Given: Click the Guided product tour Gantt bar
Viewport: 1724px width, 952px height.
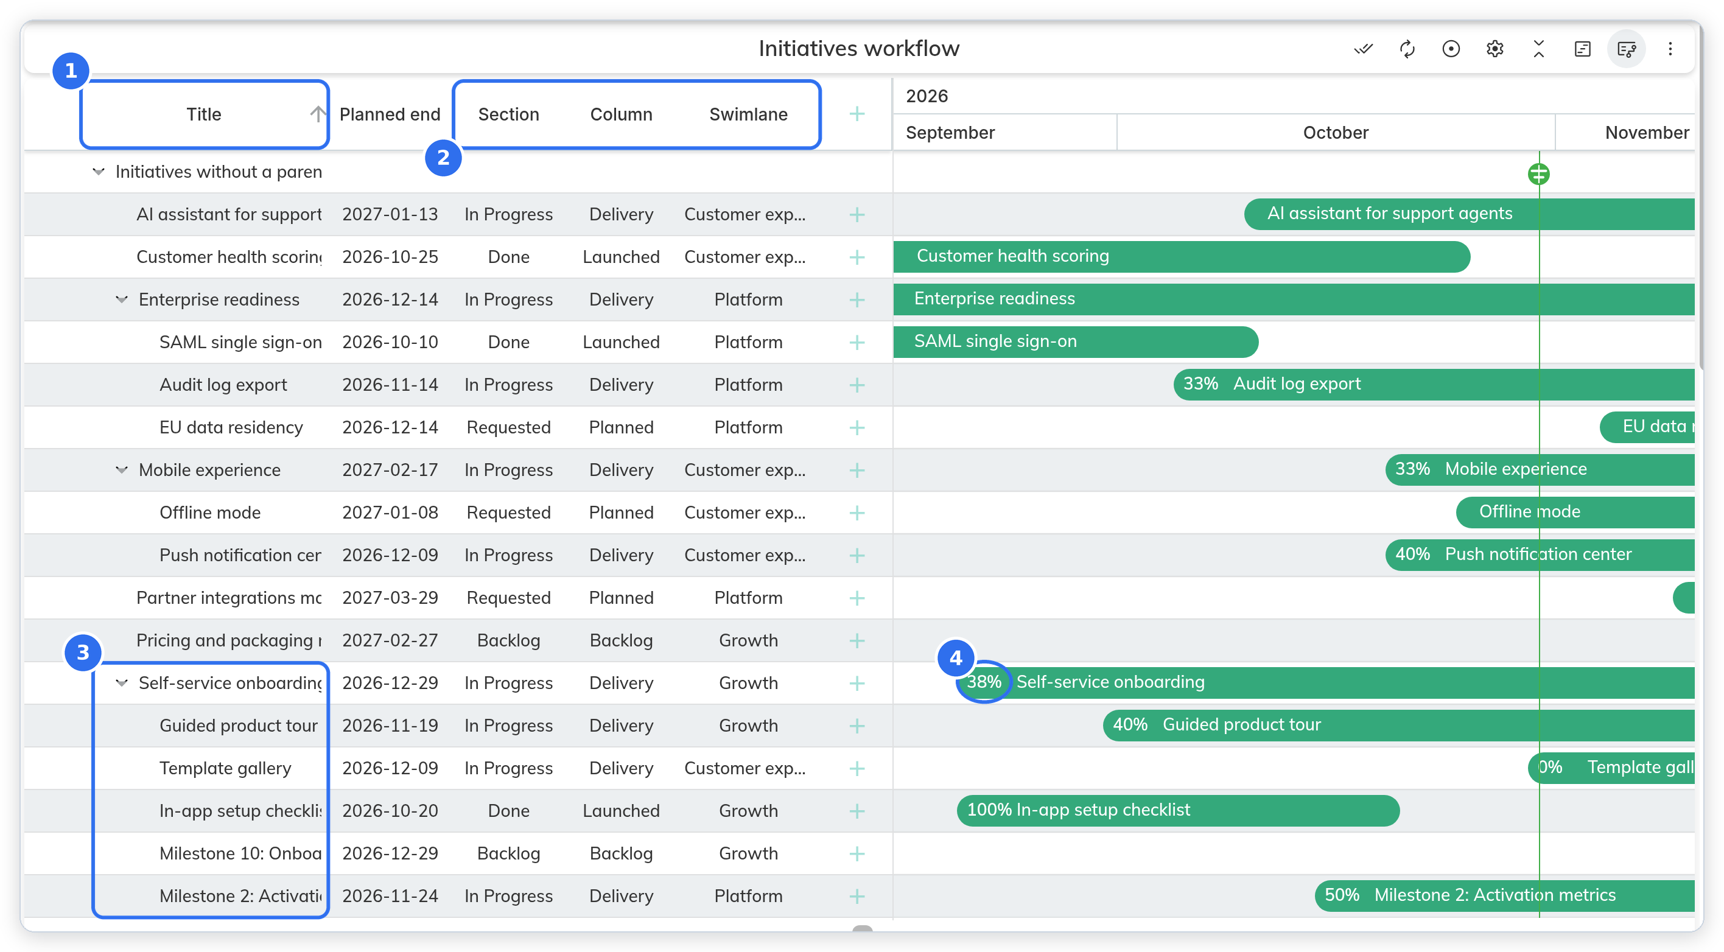Looking at the screenshot, I should pos(1399,725).
